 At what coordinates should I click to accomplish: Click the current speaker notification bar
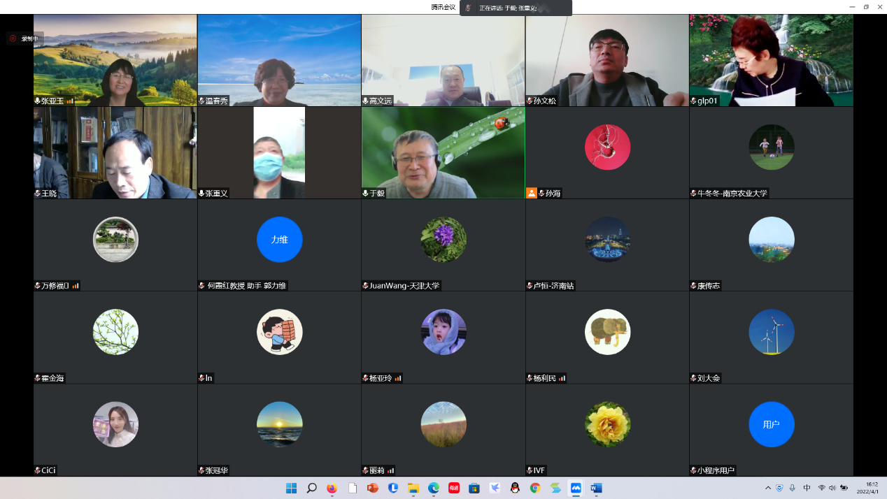(x=516, y=8)
